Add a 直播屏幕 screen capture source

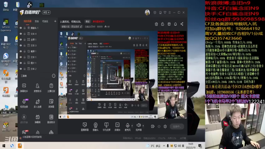coord(85,127)
